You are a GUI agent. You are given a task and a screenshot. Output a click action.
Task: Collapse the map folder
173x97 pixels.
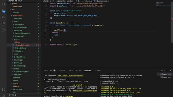(16, 22)
